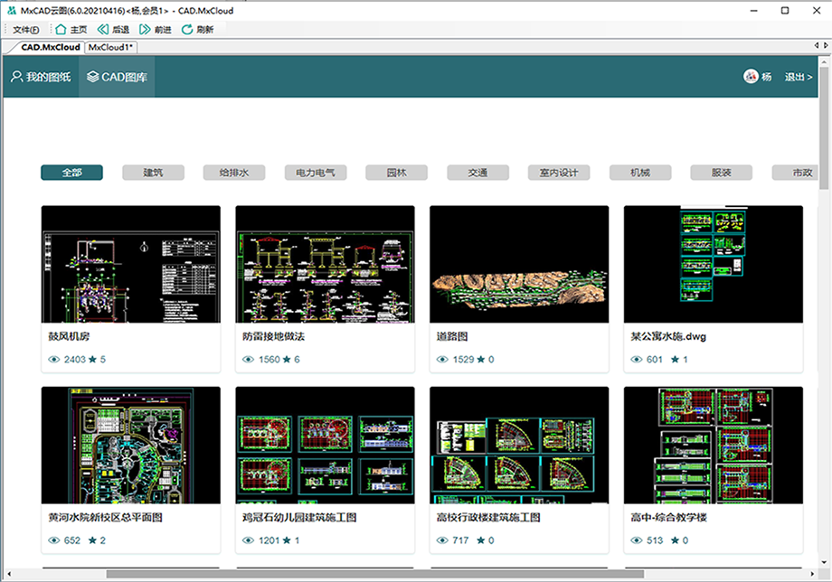The width and height of the screenshot is (832, 582).
Task: Click the eye views icon under 鼓风机房
Action: tap(53, 360)
